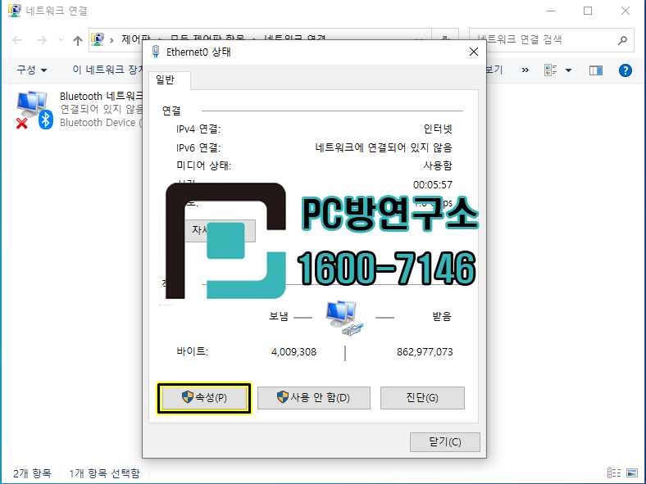The image size is (646, 484).
Task: Click the network activity computers icon
Action: 344,318
